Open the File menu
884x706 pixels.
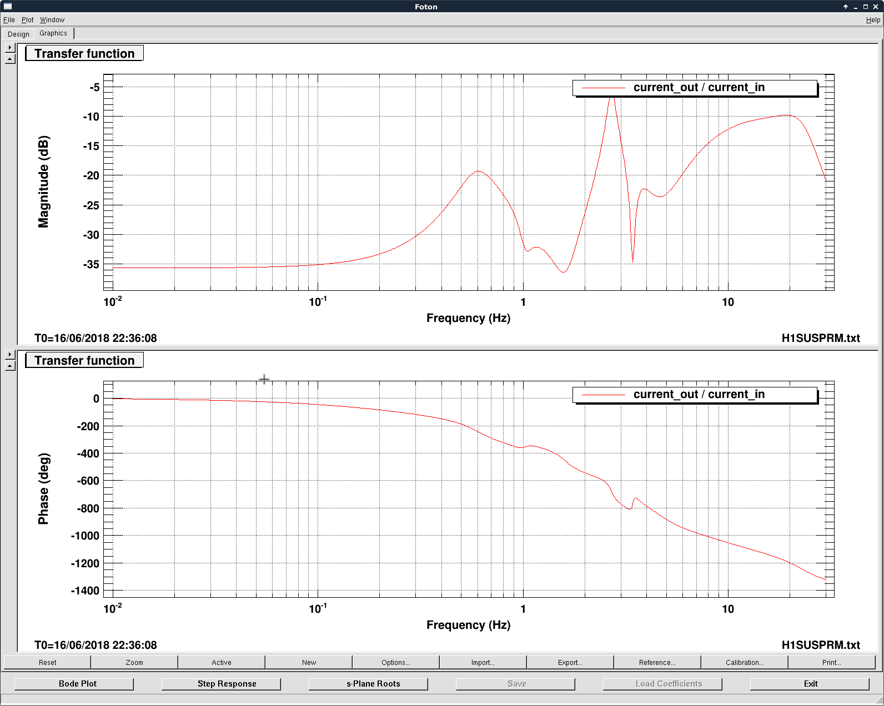coord(9,20)
